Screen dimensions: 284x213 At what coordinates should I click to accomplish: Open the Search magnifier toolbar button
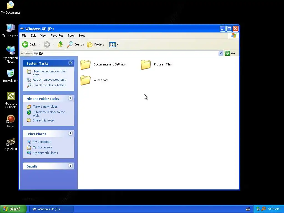click(75, 44)
